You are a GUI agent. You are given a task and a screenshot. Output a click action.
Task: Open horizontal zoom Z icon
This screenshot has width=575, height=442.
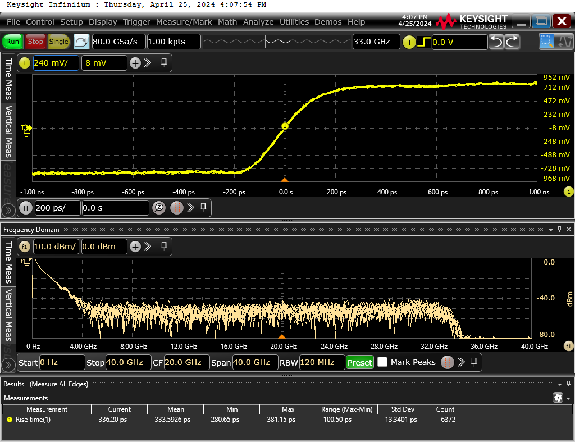[x=159, y=208]
